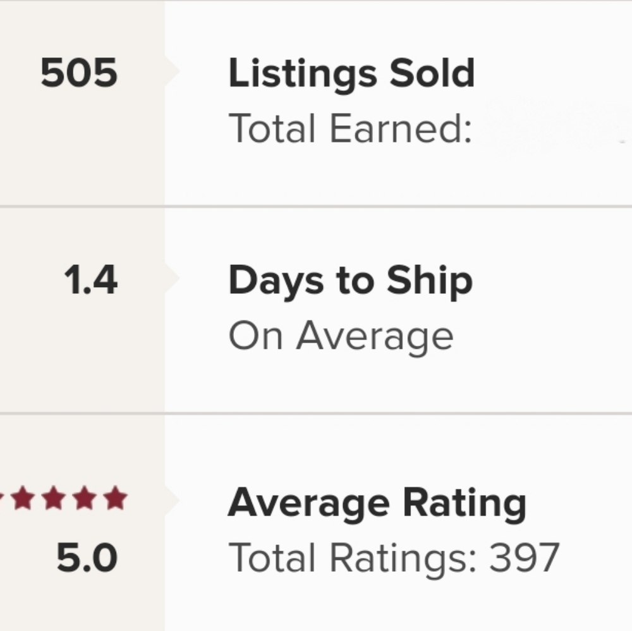Open the Listings Sold heading
Viewport: 632px width, 631px height.
point(351,74)
